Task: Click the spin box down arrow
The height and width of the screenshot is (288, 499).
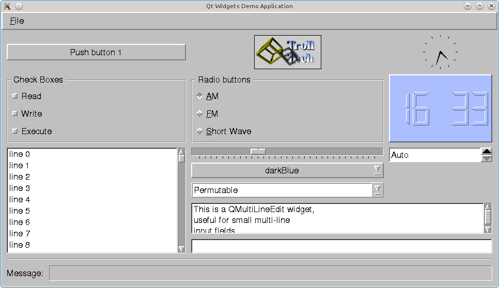Action: point(486,158)
